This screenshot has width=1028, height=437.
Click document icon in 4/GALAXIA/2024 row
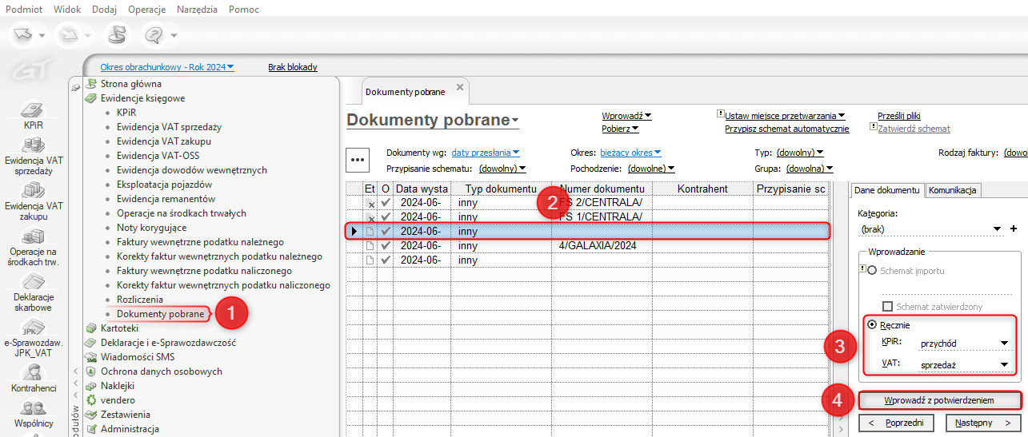(x=370, y=246)
